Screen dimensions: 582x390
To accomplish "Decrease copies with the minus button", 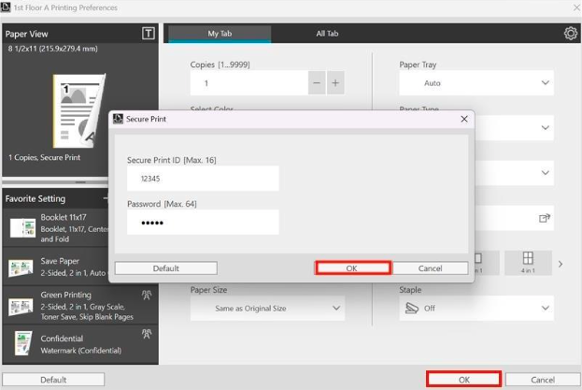I will coord(317,83).
